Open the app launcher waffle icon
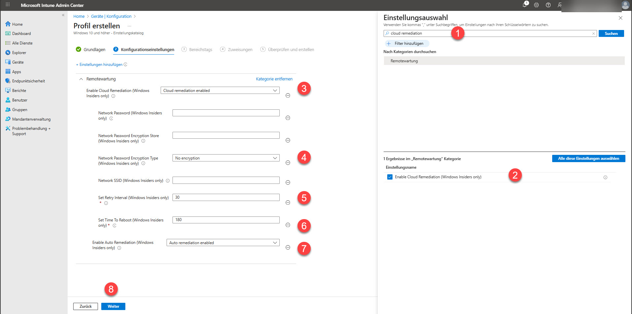The image size is (632, 314). point(8,5)
